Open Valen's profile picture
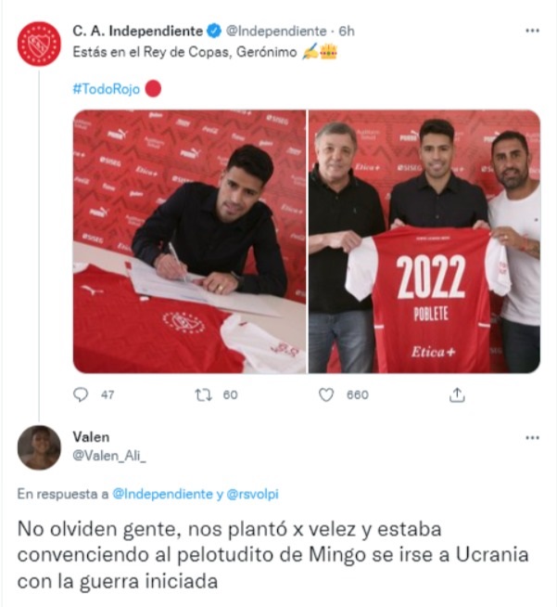The width and height of the screenshot is (557, 607). point(39,447)
